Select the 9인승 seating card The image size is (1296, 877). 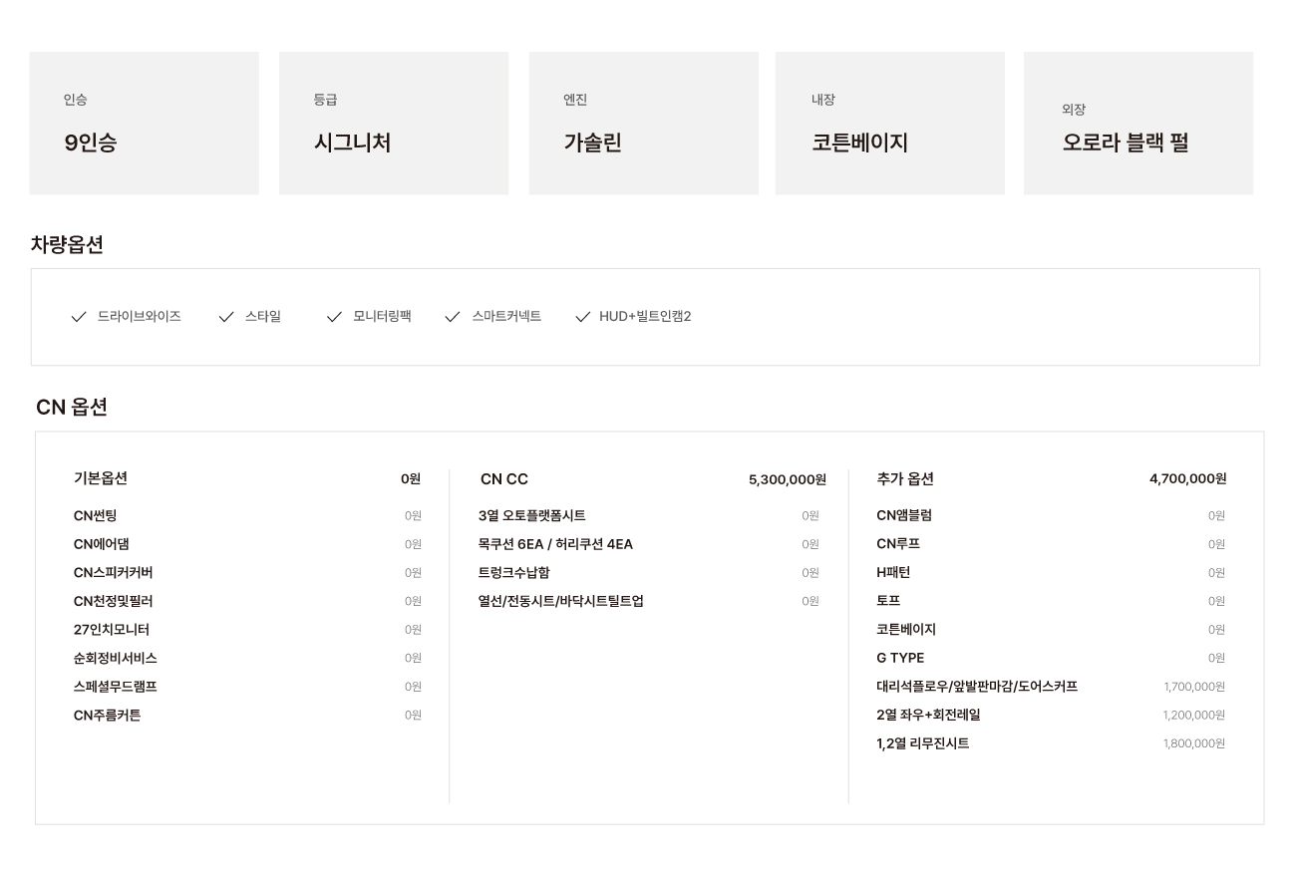pyautogui.click(x=144, y=124)
